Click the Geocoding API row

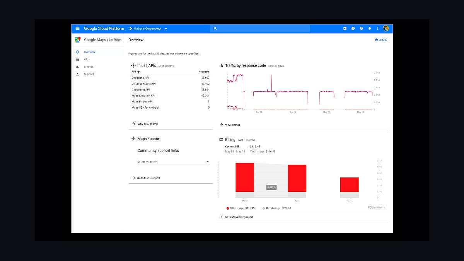(171, 90)
